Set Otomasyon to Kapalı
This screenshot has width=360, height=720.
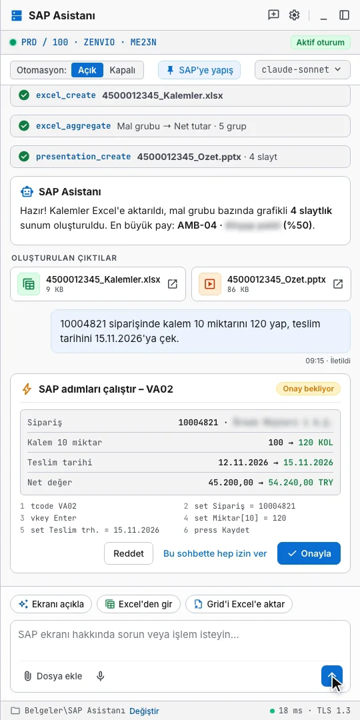click(x=122, y=70)
